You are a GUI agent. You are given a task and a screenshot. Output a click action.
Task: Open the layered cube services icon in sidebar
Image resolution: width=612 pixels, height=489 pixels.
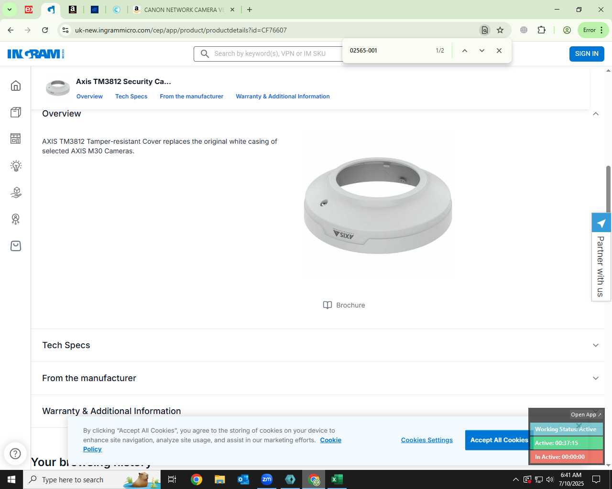pyautogui.click(x=16, y=192)
